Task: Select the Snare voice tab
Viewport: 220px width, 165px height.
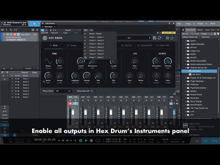Action: [x=72, y=45]
